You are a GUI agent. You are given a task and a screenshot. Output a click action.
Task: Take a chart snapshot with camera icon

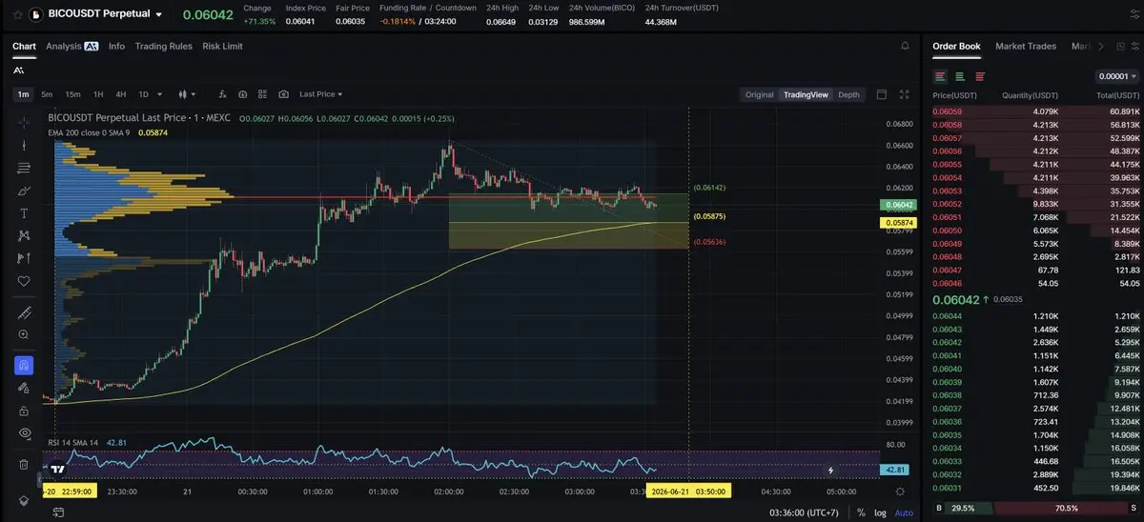[x=283, y=94]
